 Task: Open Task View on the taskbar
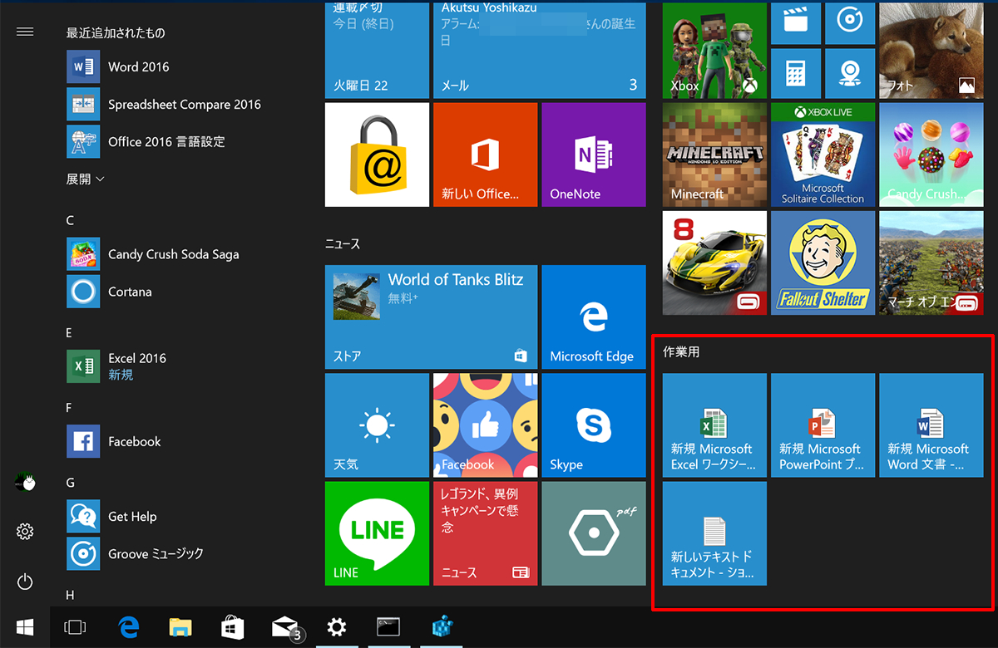75,627
